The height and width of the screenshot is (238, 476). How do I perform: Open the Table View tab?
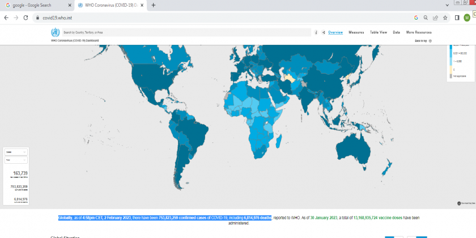[379, 32]
